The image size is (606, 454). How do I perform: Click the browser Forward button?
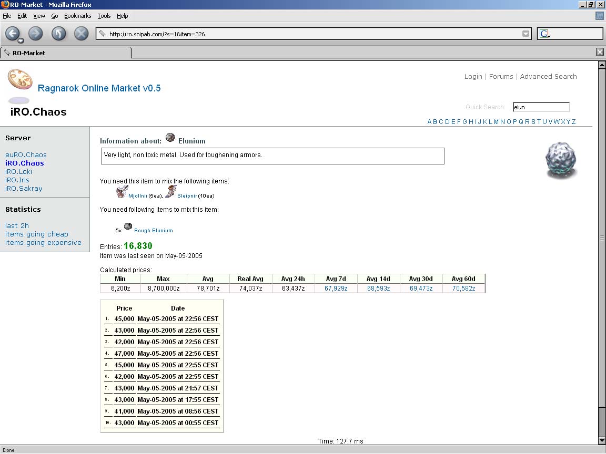[x=36, y=34]
